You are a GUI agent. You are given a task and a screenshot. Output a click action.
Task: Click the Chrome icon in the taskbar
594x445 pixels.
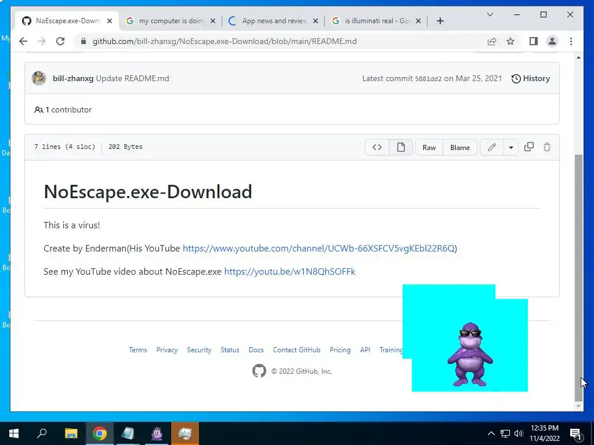click(99, 433)
